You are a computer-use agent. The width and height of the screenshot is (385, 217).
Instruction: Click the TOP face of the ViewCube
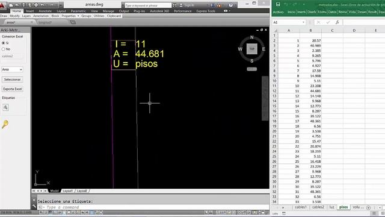tap(252, 49)
